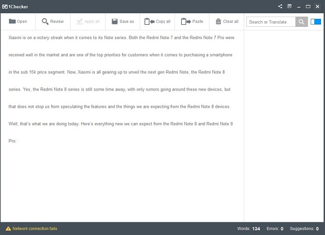This screenshot has width=325, height=235.
Task: Click the line starting 'series. Yes, the Redmi'
Action: point(119,90)
